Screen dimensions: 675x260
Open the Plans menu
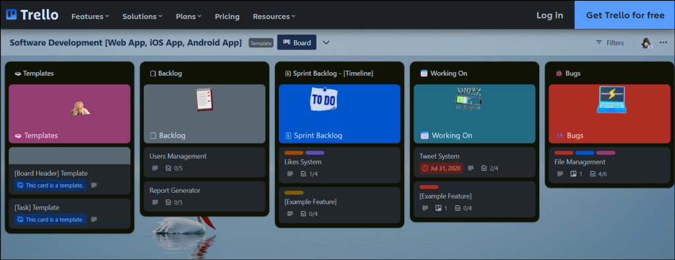(189, 16)
